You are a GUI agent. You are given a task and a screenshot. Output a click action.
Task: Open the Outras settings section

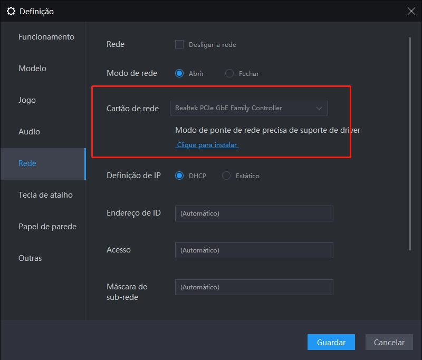[29, 258]
